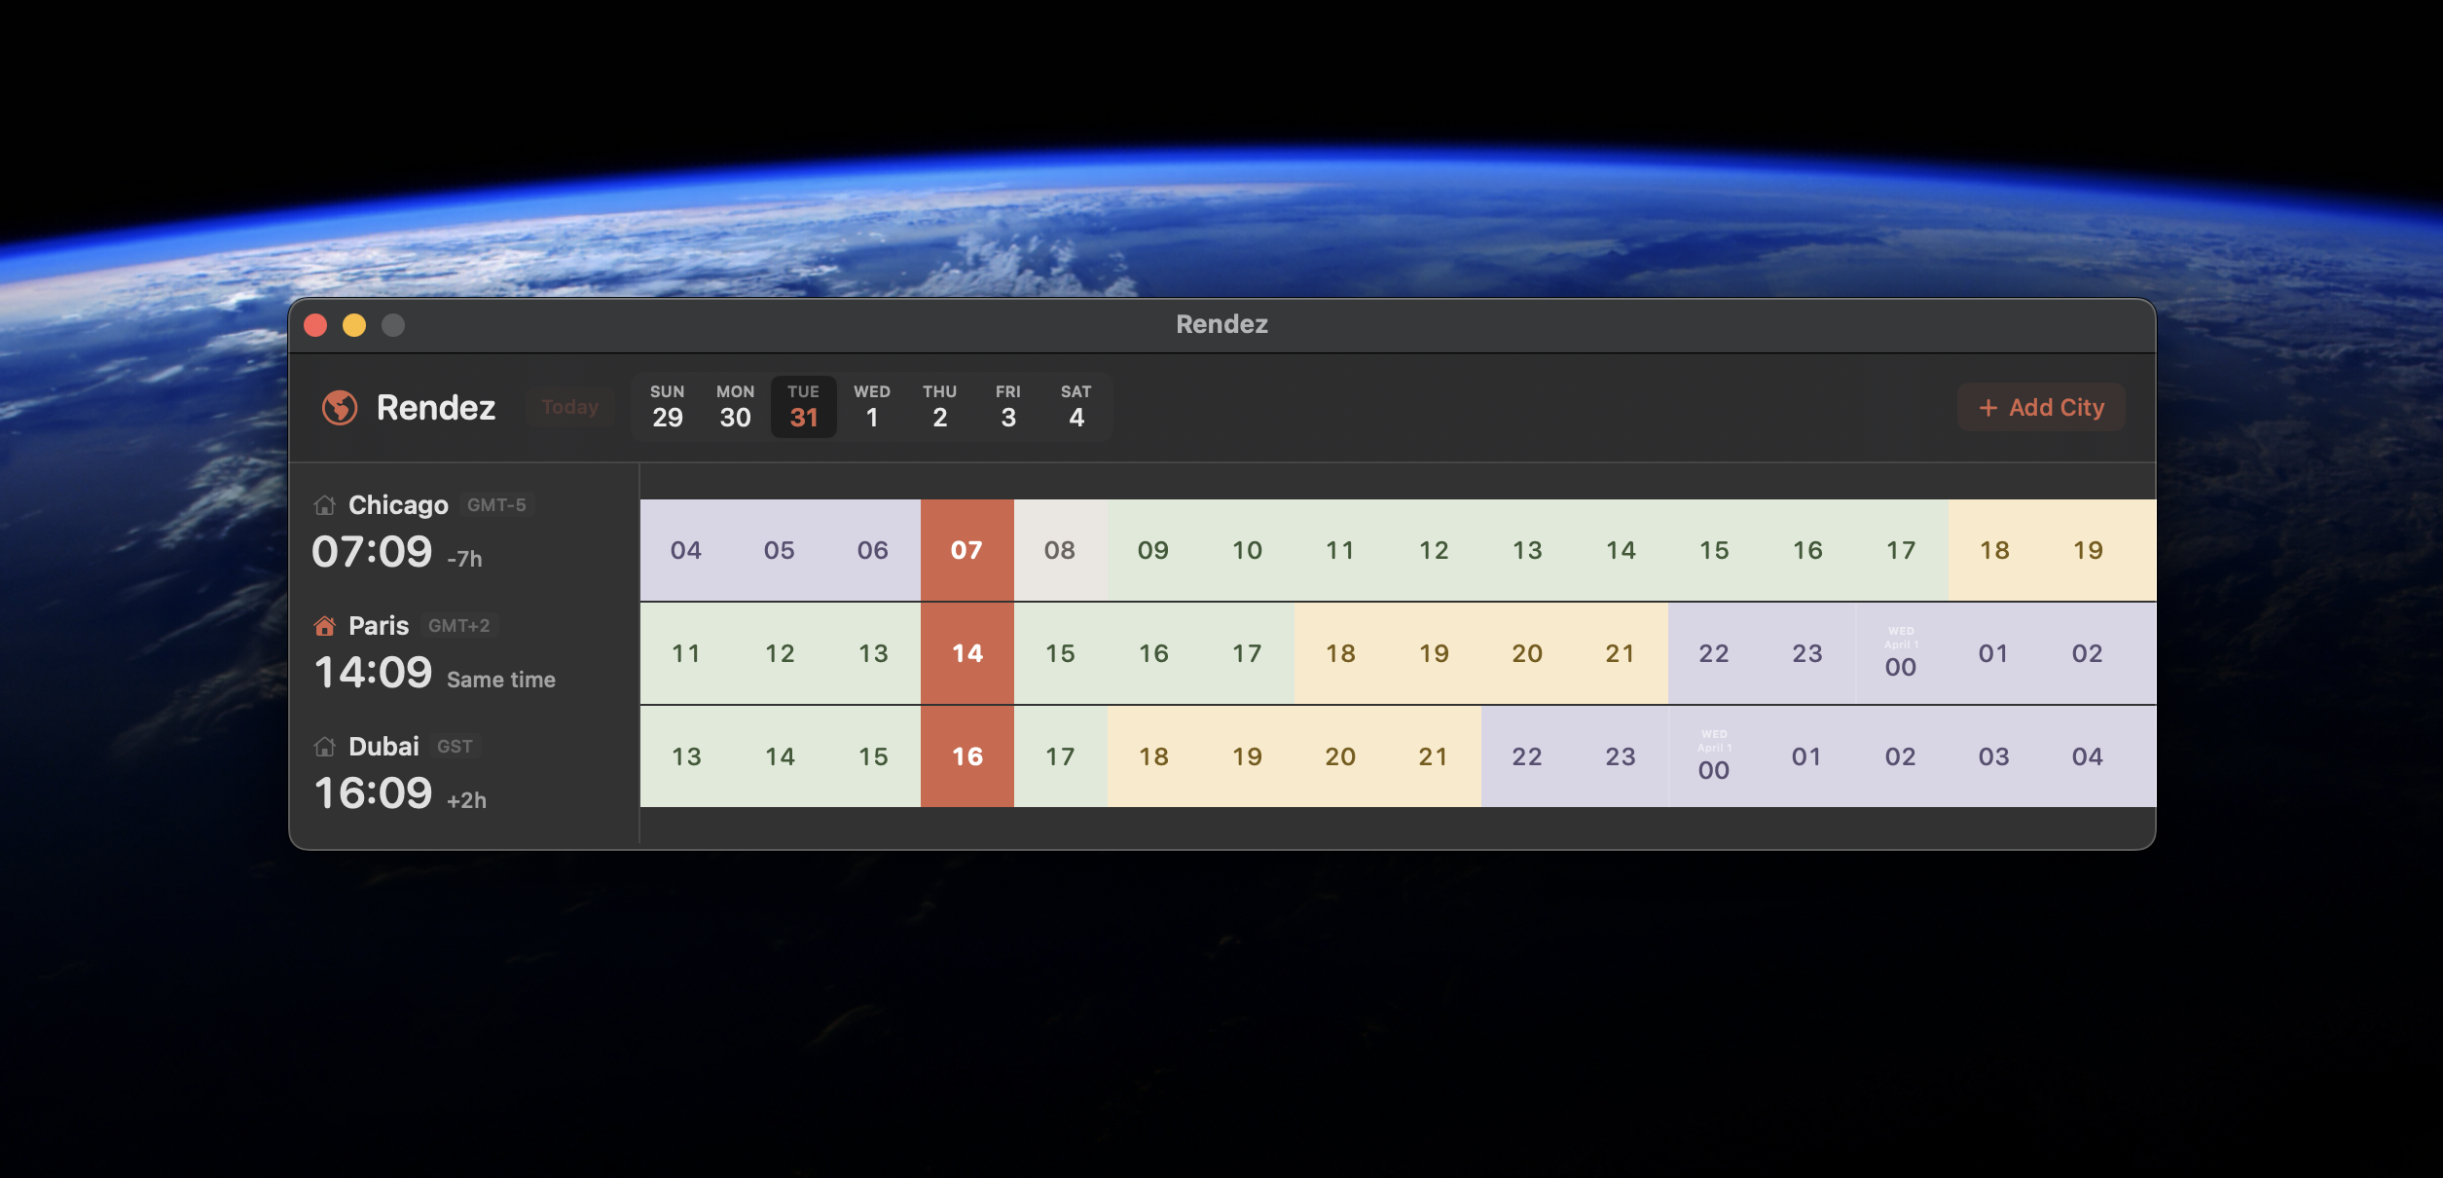Open Add City
The image size is (2443, 1178).
(x=2040, y=407)
